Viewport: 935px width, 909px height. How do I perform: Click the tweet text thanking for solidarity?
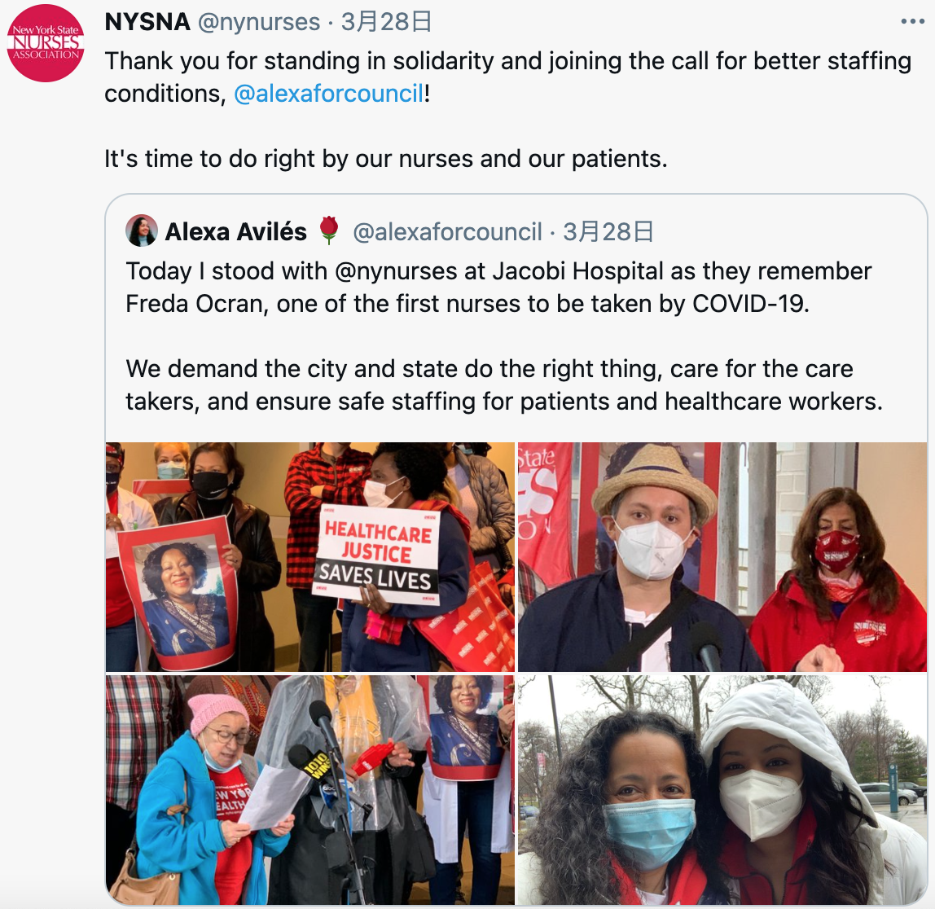pos(508,77)
